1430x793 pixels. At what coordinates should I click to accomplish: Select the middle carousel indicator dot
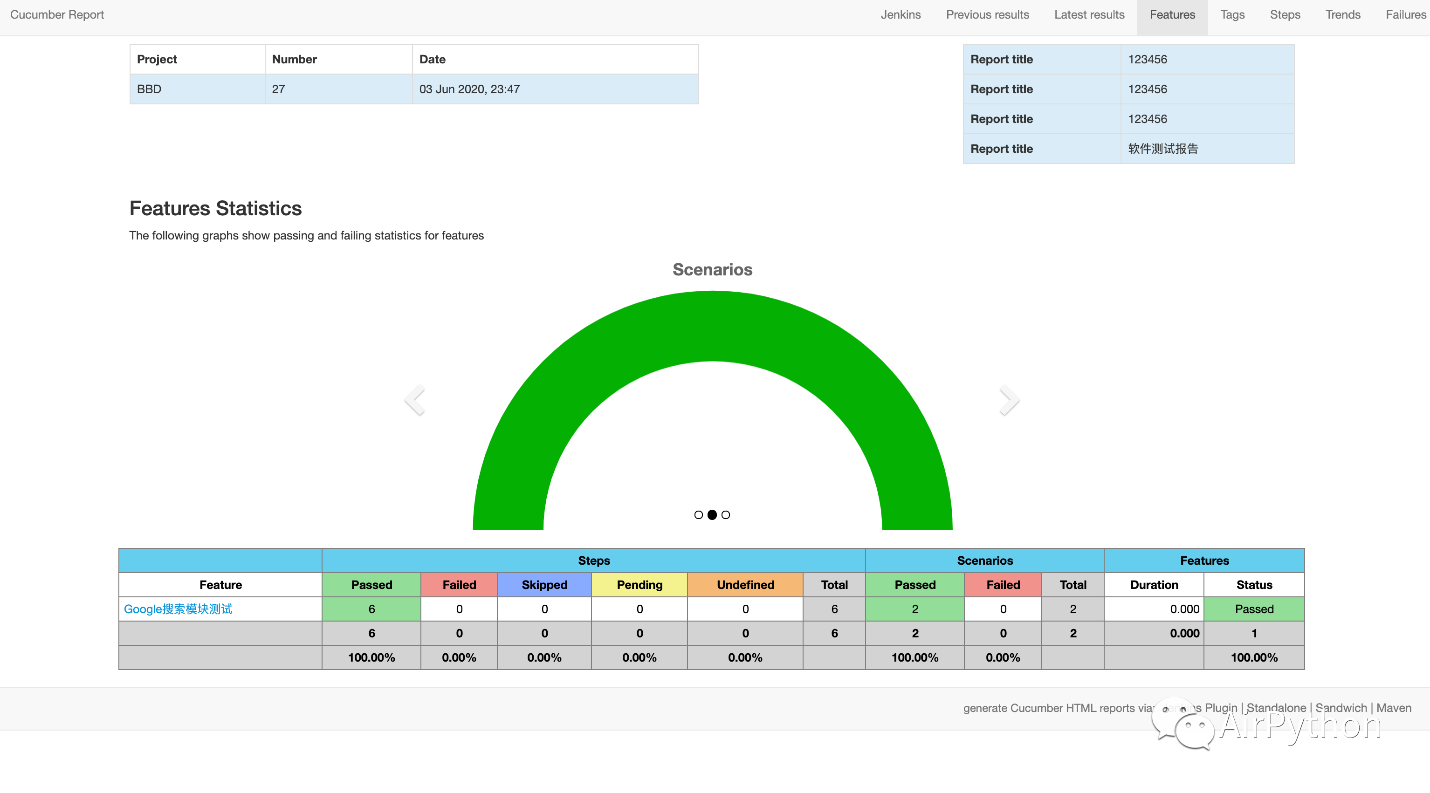click(712, 515)
